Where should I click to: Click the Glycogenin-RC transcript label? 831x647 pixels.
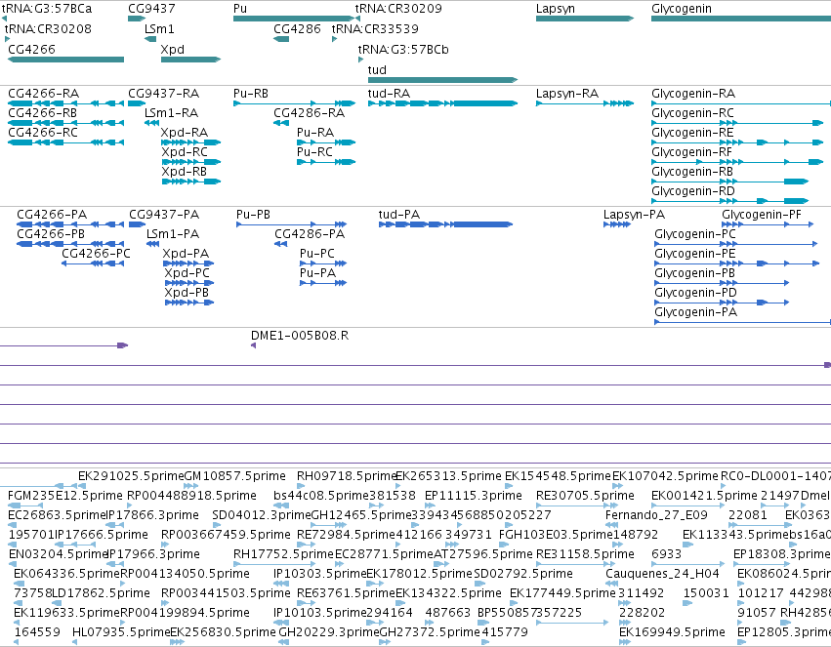click(x=692, y=113)
